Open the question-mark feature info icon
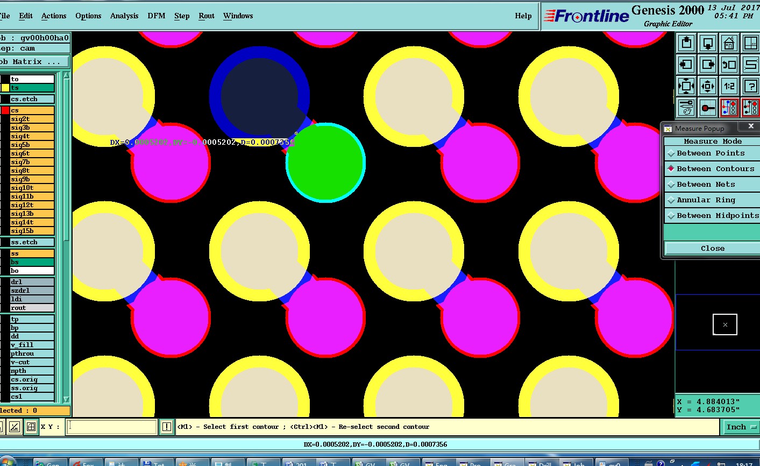The image size is (760, 466). click(x=750, y=86)
